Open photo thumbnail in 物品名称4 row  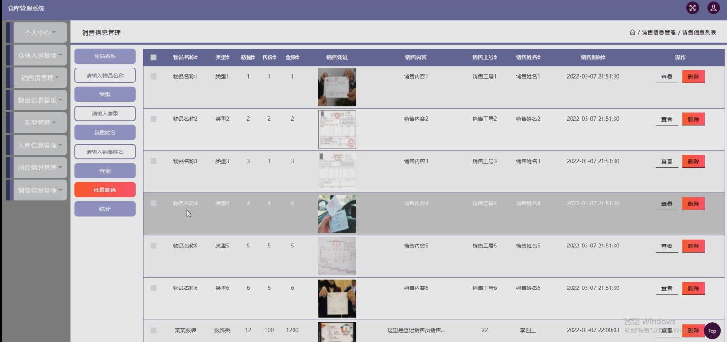pyautogui.click(x=337, y=214)
